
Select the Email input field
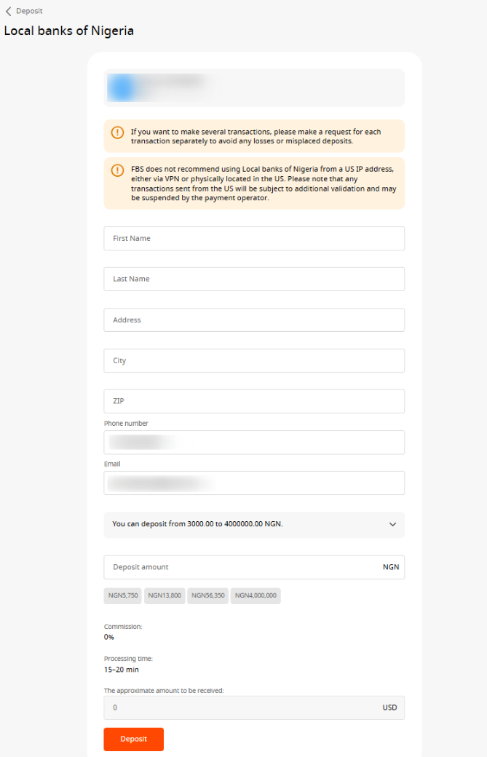(x=254, y=483)
